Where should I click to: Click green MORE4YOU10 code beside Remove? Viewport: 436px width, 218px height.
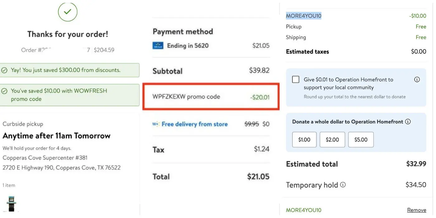[x=304, y=210]
